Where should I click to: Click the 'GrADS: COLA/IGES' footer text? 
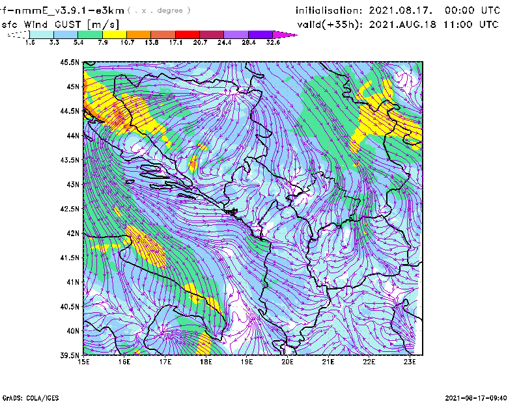[31, 398]
